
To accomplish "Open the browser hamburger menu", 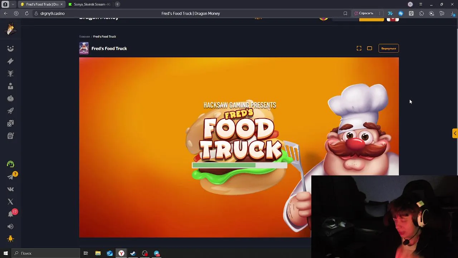I will tap(421, 4).
